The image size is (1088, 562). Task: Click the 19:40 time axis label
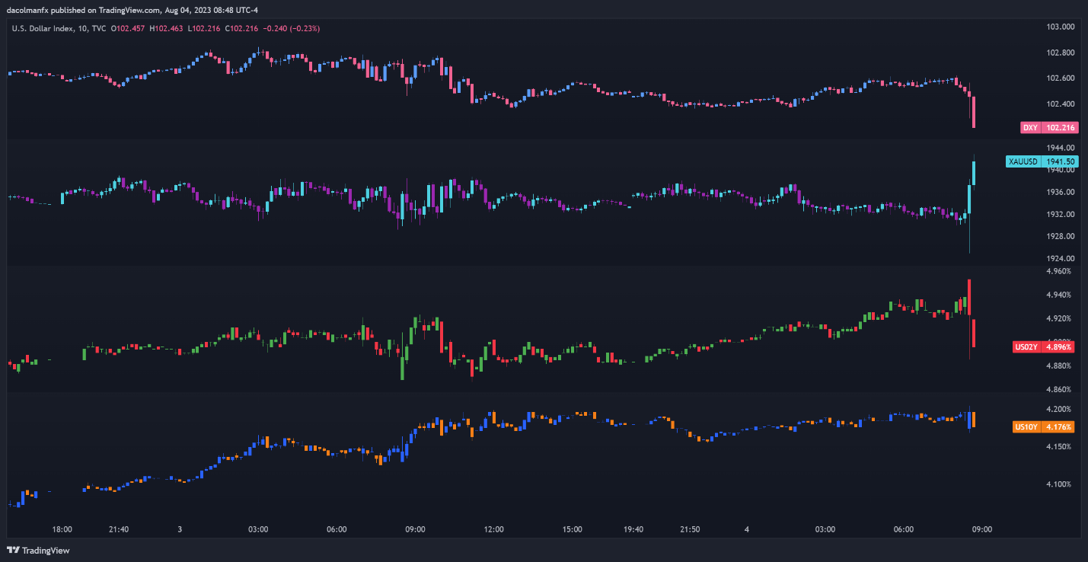[x=633, y=529]
